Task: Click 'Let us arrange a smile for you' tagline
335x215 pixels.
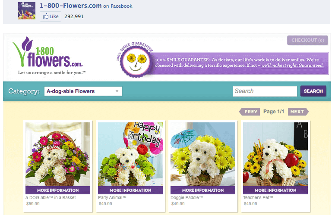Action: [52, 73]
